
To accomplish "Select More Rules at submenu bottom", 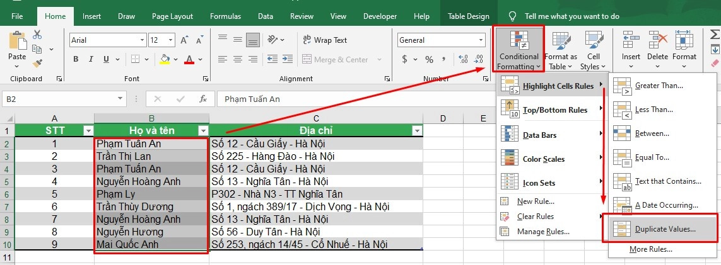I will (x=650, y=249).
